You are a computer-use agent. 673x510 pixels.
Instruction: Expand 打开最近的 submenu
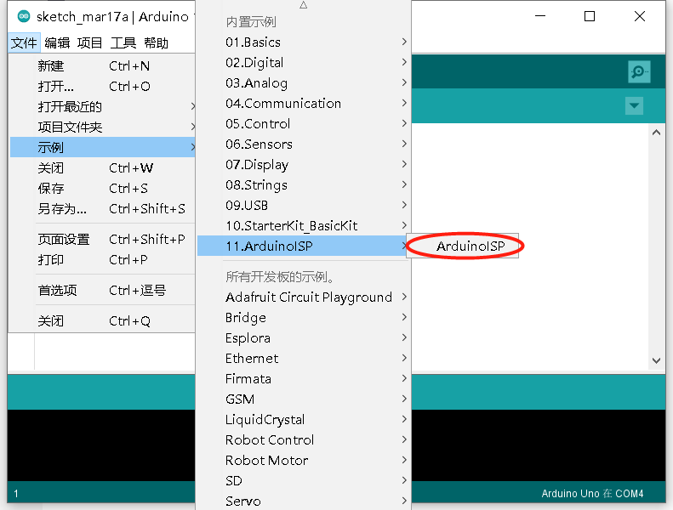103,106
